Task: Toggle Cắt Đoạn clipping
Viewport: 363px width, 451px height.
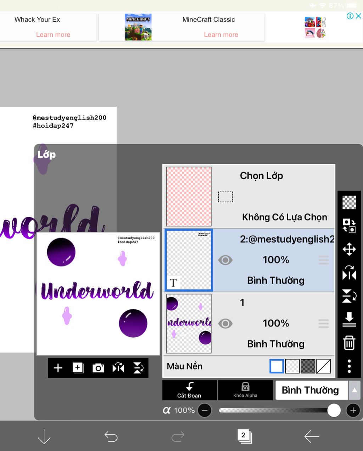Action: click(189, 390)
